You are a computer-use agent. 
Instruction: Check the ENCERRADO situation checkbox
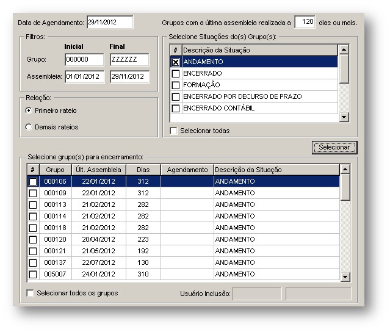[x=176, y=73]
